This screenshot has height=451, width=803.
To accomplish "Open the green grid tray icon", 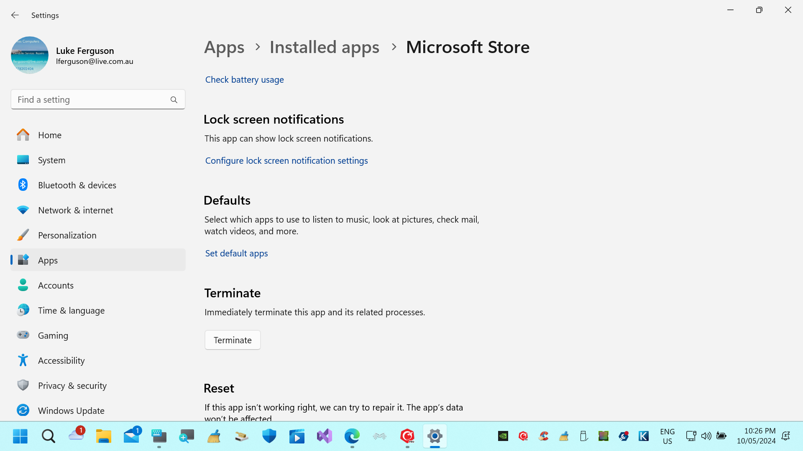I will pos(604,436).
